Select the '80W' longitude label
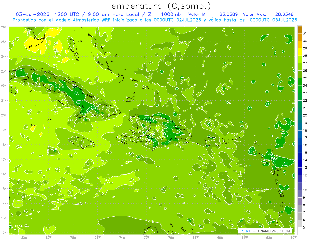 tap(49, 238)
